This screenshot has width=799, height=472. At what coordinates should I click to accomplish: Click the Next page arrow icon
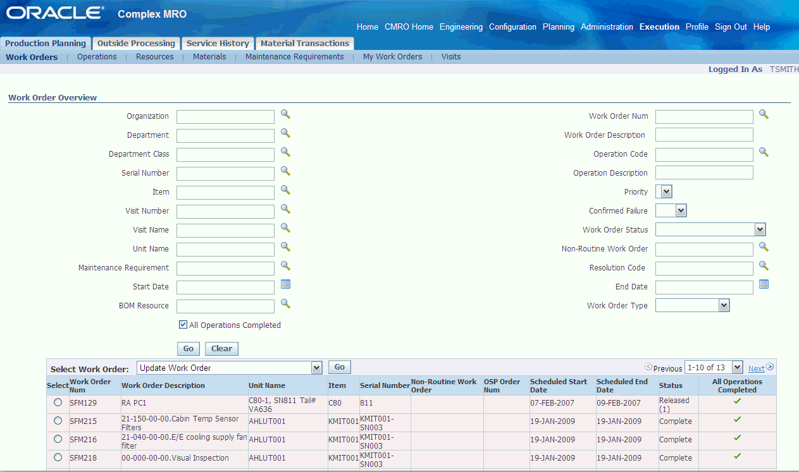pyautogui.click(x=771, y=367)
